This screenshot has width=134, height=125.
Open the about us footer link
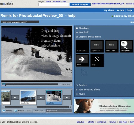(80, 122)
